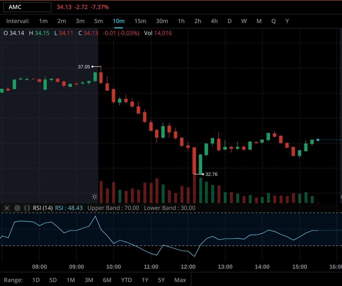Switch to weekly W interval
Screen dimensions: 342x286
coord(244,21)
